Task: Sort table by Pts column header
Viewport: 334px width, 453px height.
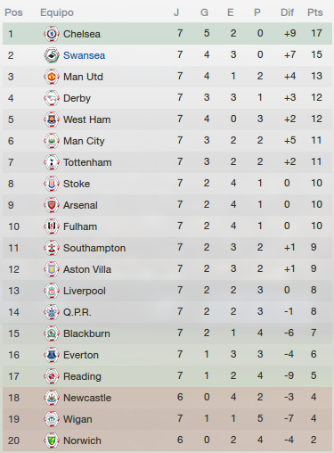Action: pyautogui.click(x=315, y=12)
